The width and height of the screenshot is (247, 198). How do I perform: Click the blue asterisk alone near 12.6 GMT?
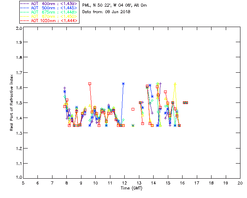coord(133,125)
